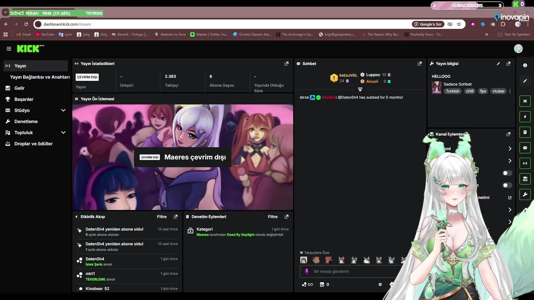The width and height of the screenshot is (534, 300).
Task: Click the offline stream preview image
Action: pos(183,157)
